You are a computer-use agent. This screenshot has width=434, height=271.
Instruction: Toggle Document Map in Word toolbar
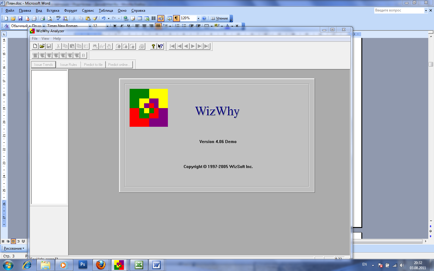(x=169, y=18)
